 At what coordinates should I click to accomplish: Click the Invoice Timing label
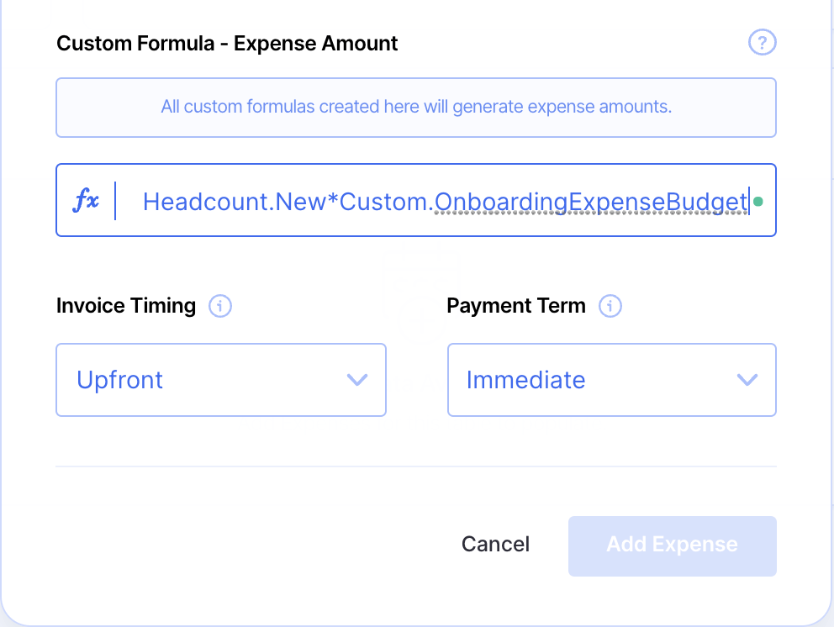pos(126,306)
